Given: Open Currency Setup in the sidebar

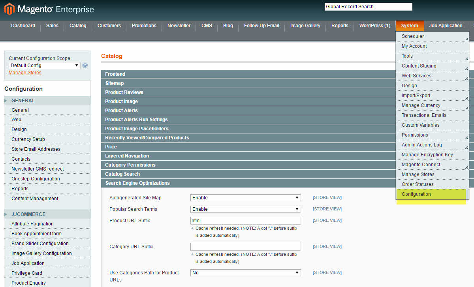Looking at the screenshot, I should click(x=28, y=139).
